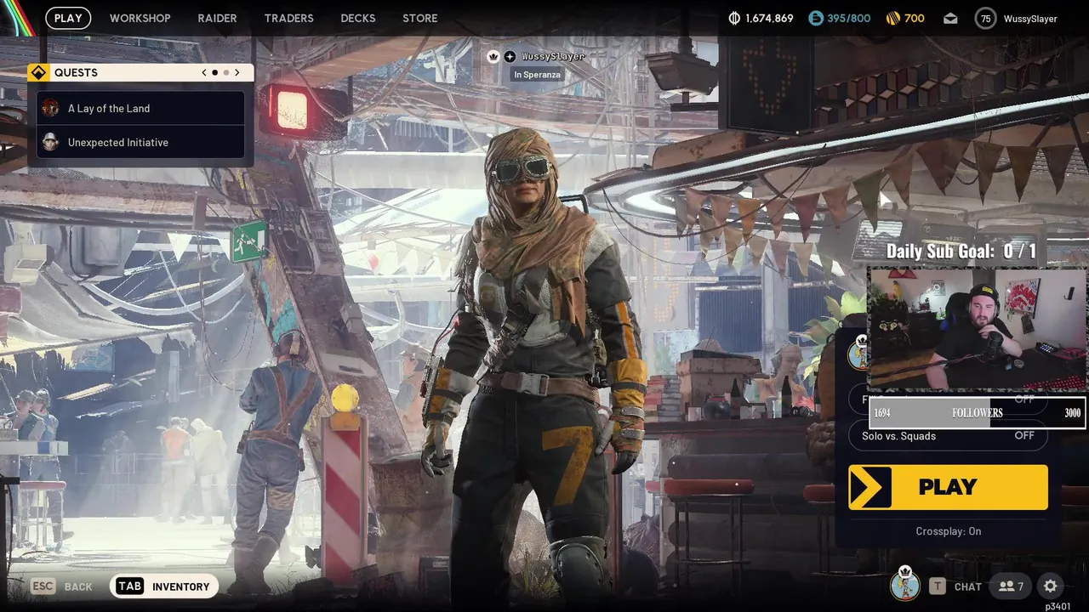Click the player avatar icon near CHAT
This screenshot has height=612, width=1089.
tap(905, 585)
